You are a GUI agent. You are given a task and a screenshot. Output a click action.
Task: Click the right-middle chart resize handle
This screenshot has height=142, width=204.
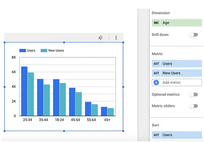click(x=123, y=87)
